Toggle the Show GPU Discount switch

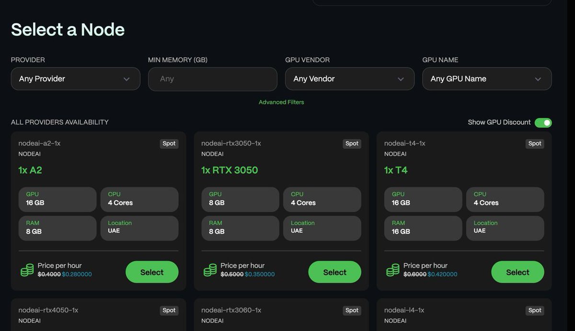[543, 123]
